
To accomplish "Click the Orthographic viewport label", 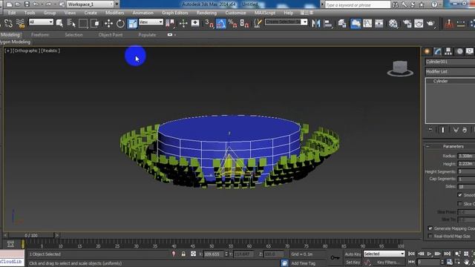I will point(26,51).
